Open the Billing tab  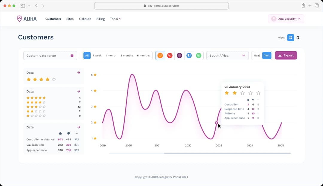(x=100, y=19)
